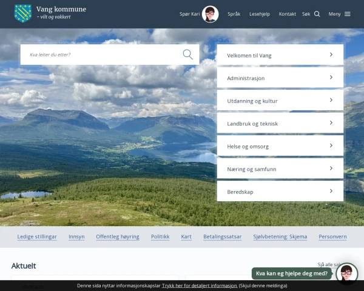
Task: Expand Helse og omsorg section
Action: point(280,145)
